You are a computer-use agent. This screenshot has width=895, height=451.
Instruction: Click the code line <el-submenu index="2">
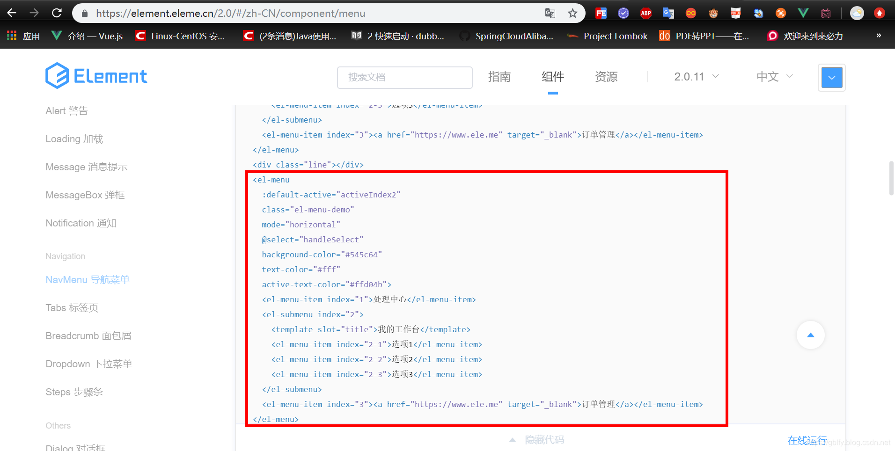point(313,314)
